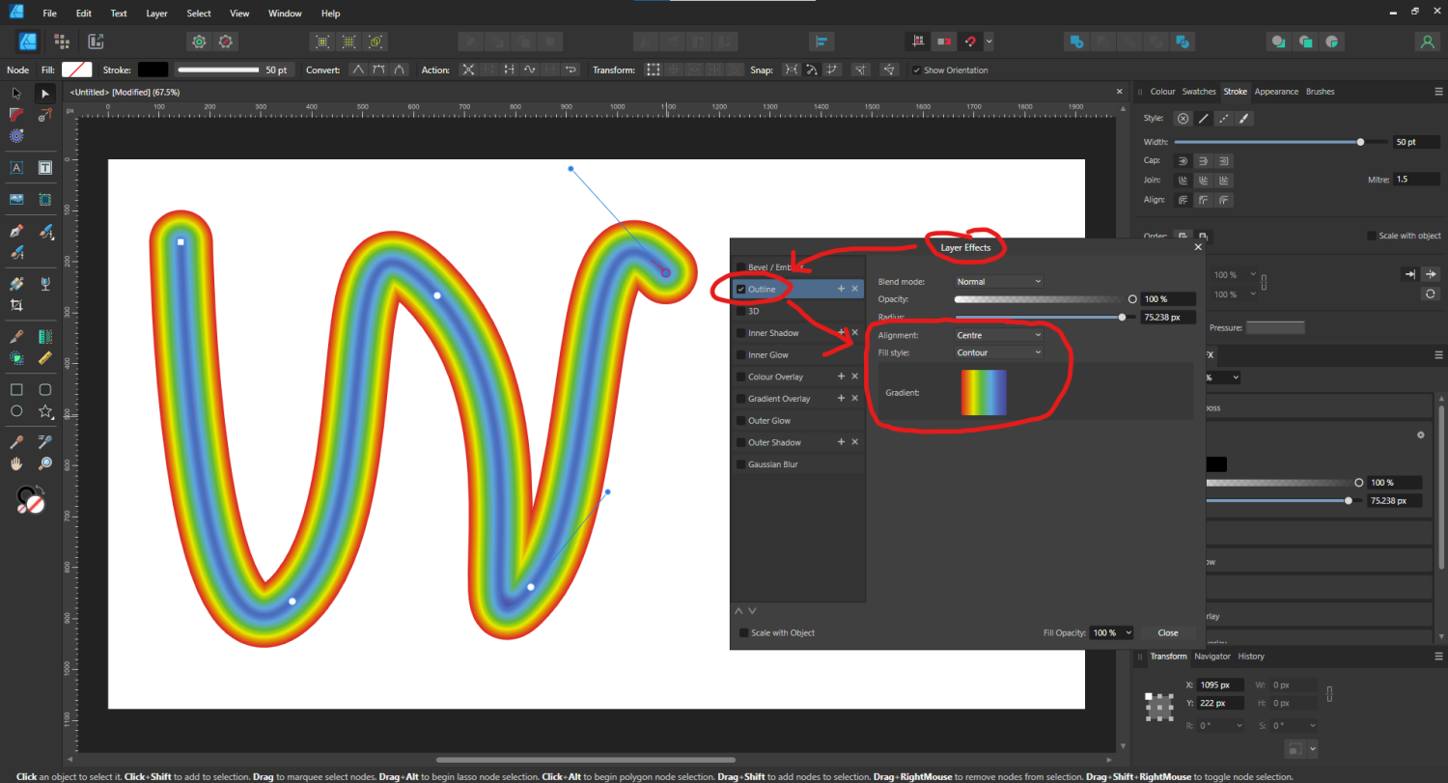Switch to the Swatches tab
The image size is (1448, 783).
tap(1199, 92)
